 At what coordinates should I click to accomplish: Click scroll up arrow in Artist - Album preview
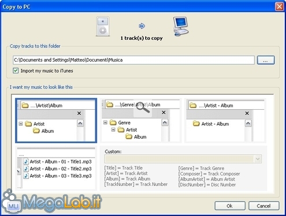(248, 123)
